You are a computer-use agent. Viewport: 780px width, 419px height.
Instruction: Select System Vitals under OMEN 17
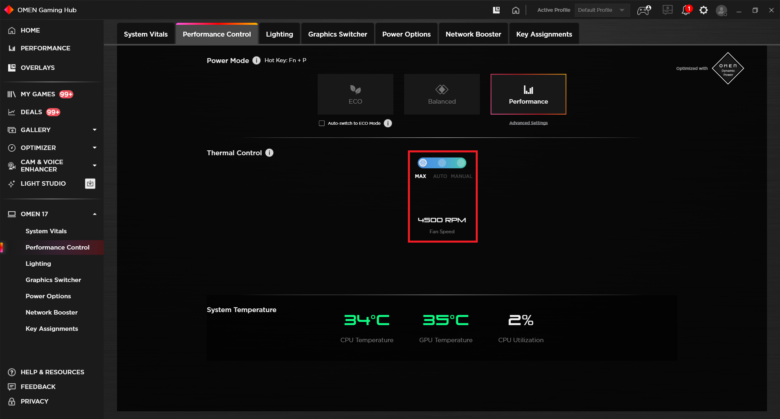[x=46, y=231]
